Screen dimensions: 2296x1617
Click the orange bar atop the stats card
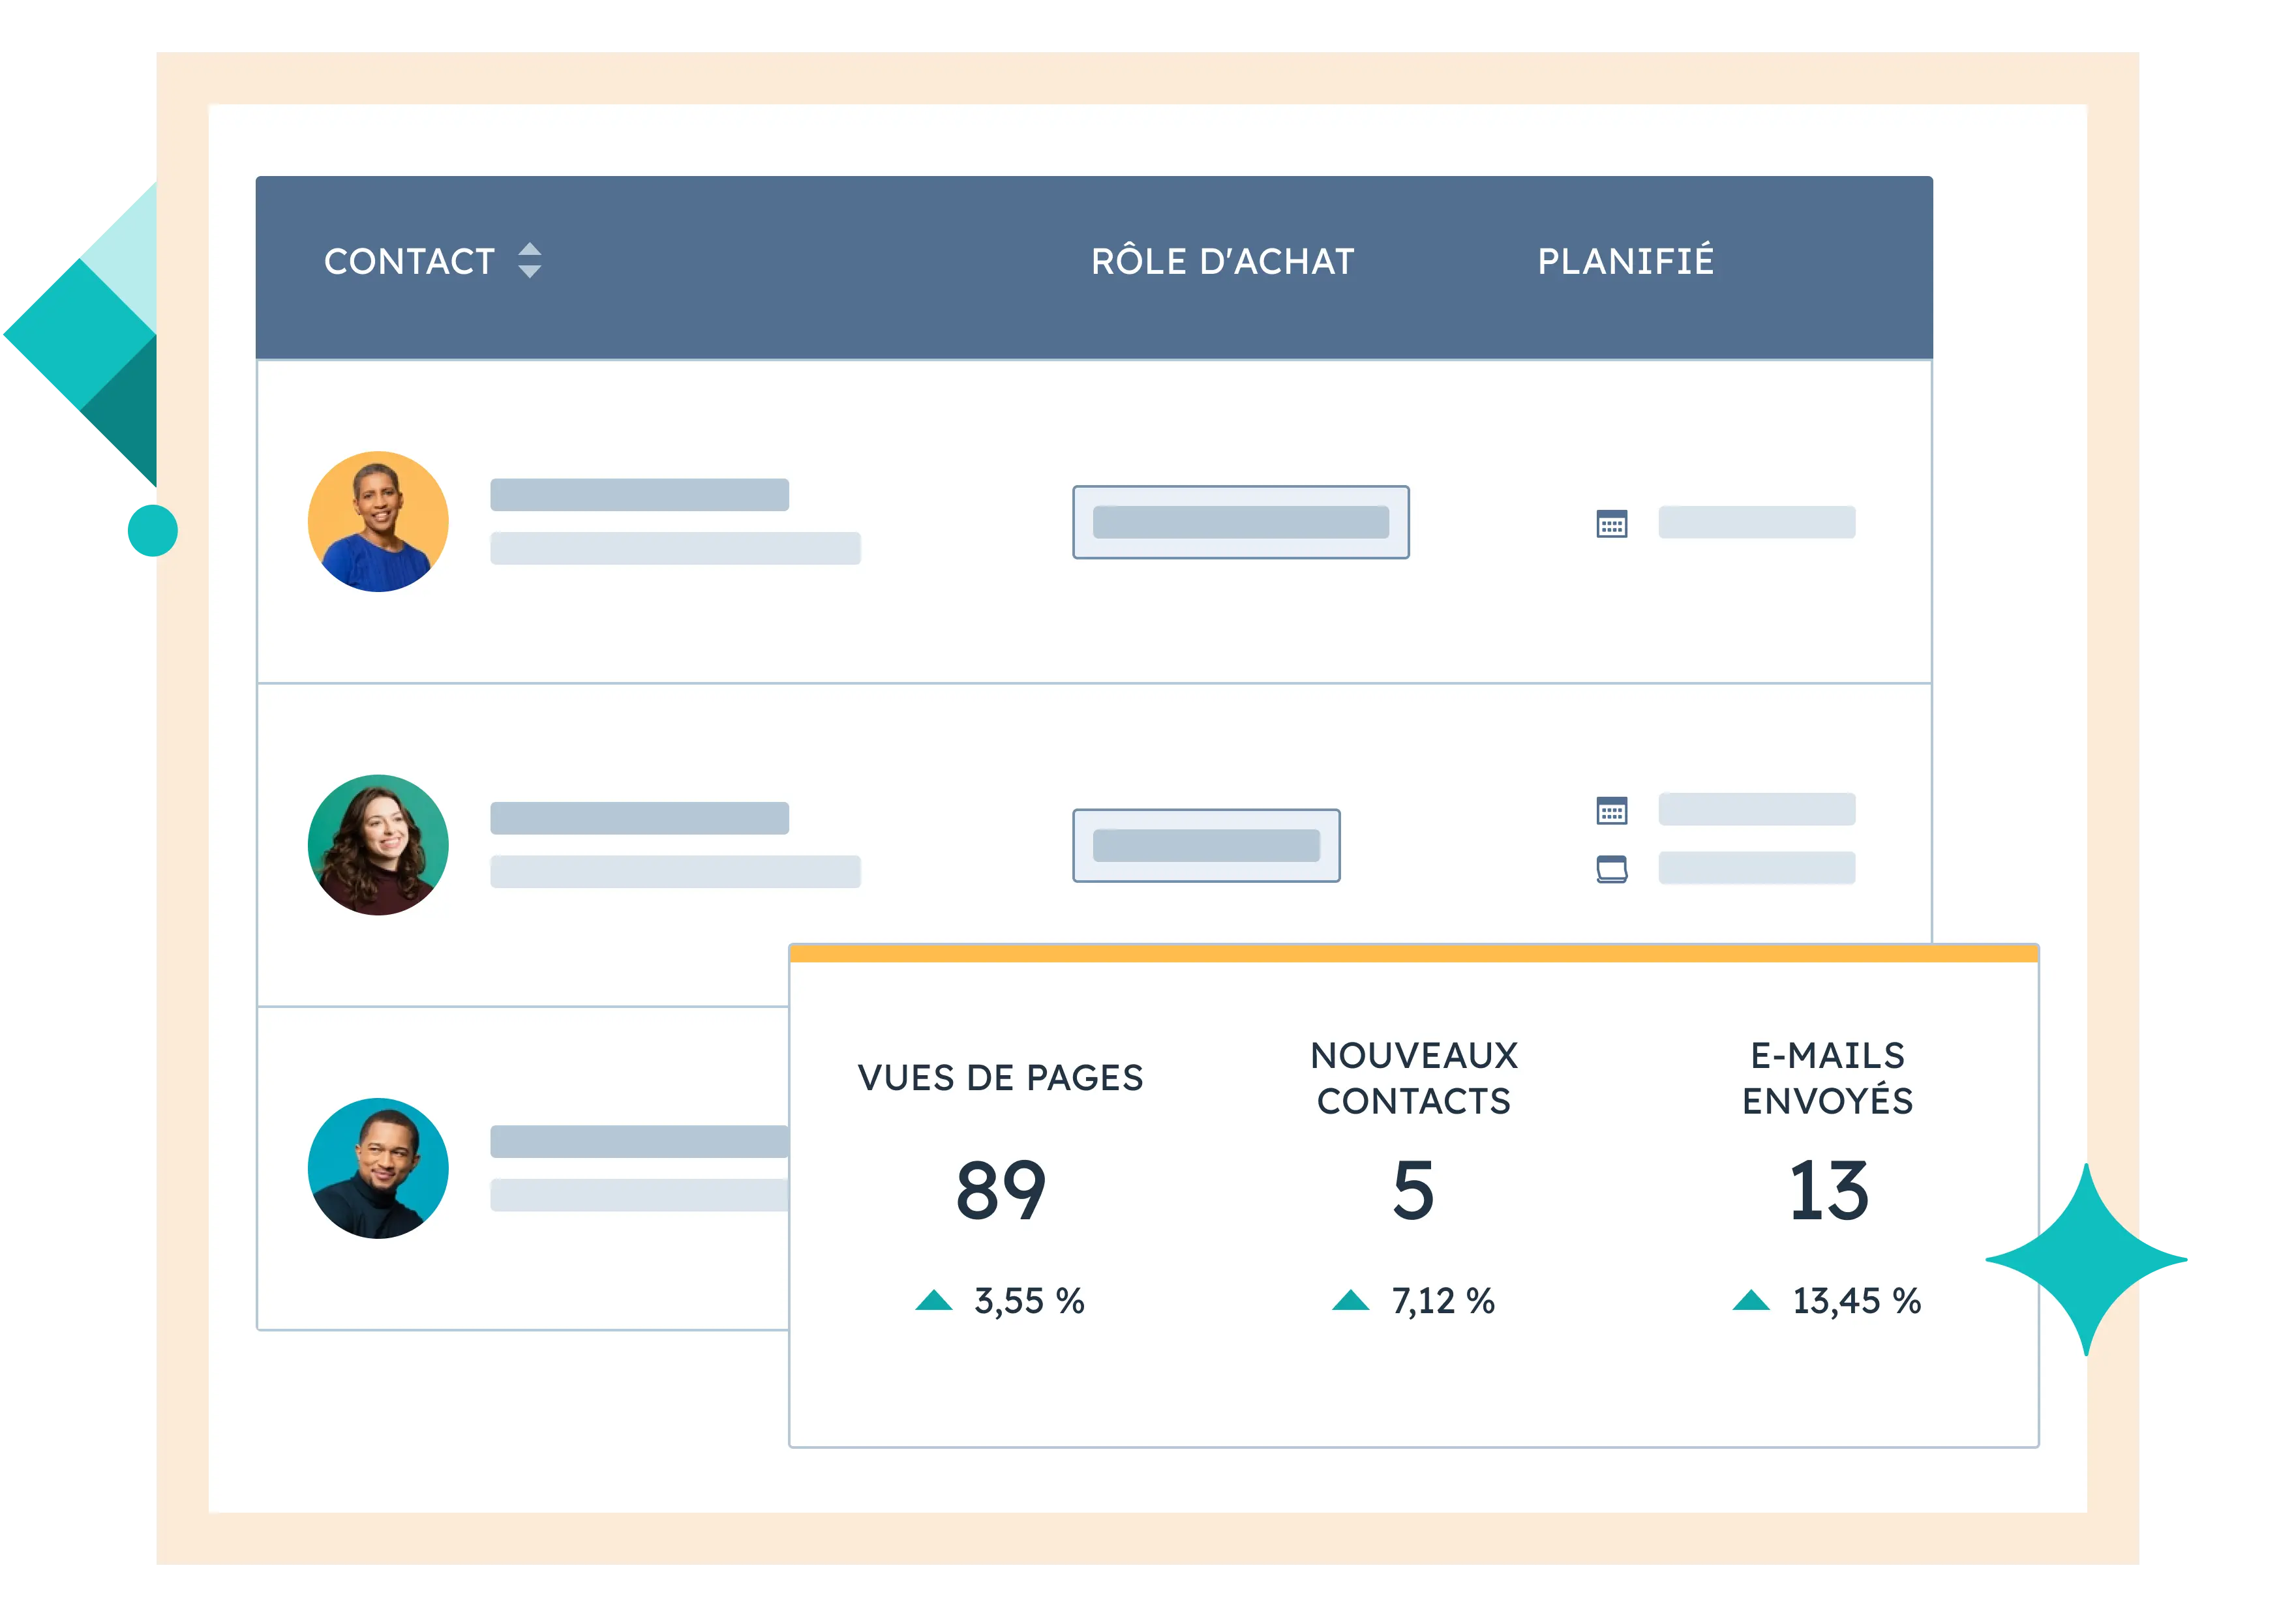1413,955
